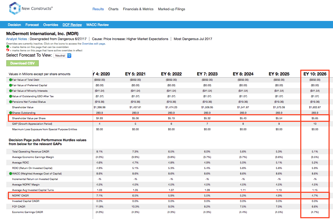Click green override icon for Fair Value of Total Debt
The height and width of the screenshot is (219, 333).
click(x=10, y=80)
